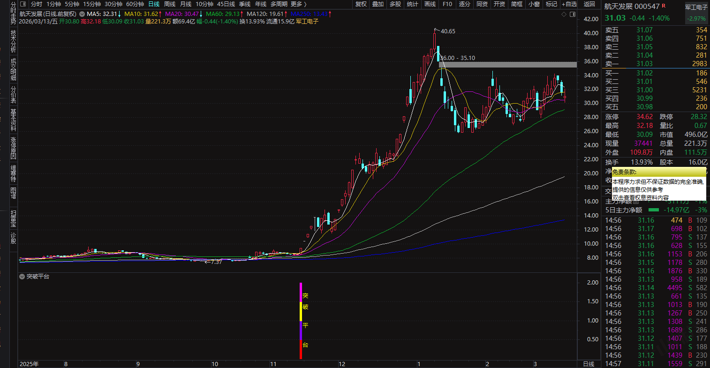
Task: Expand the MA indicator dropdown next to stock name
Action: pos(83,14)
